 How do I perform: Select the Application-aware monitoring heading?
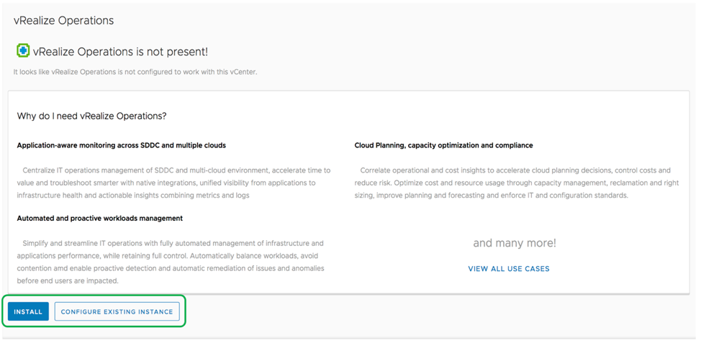tap(121, 145)
